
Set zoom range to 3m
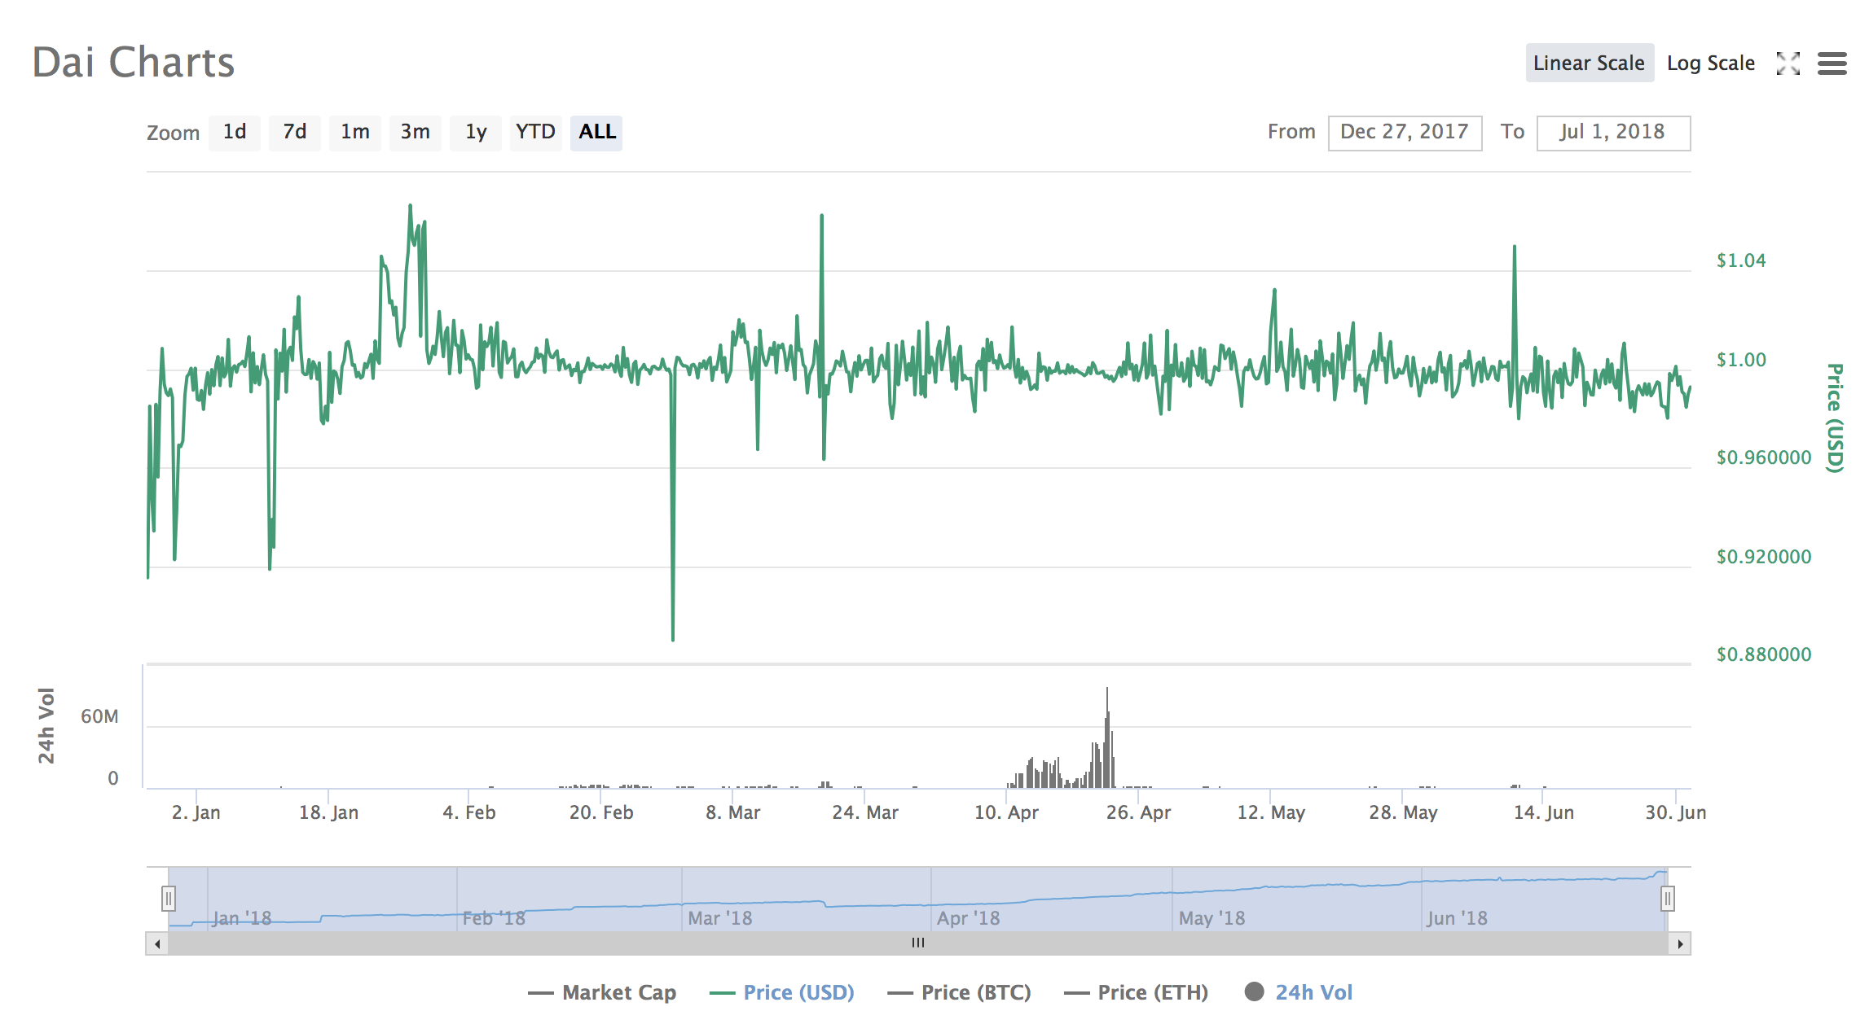[x=416, y=132]
